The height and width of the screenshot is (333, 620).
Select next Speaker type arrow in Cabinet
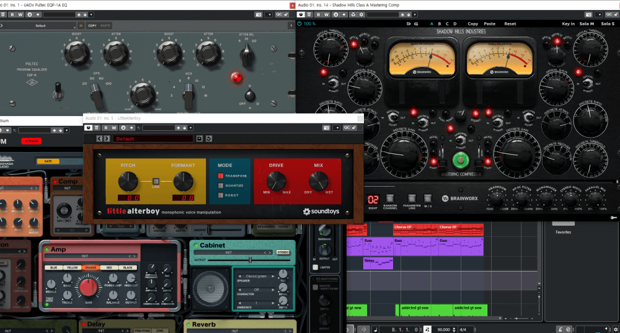coord(272,276)
